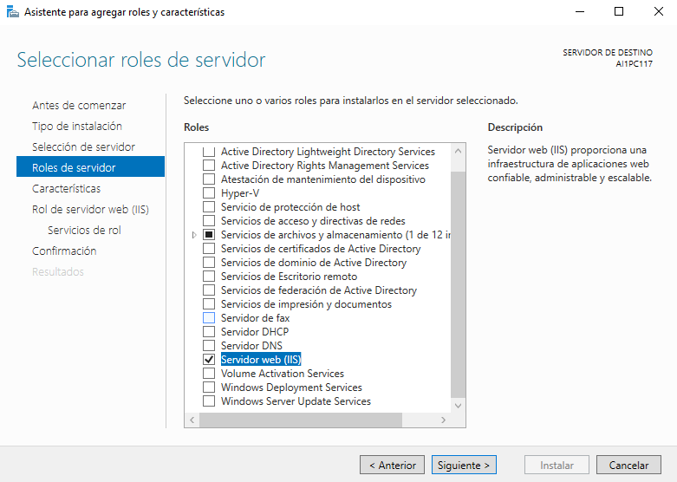Click Siguiente to continue
Image resolution: width=677 pixels, height=482 pixels.
[x=464, y=466]
